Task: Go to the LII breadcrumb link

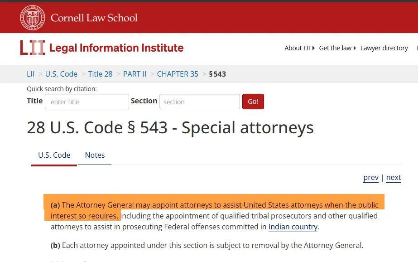Action: 31,74
